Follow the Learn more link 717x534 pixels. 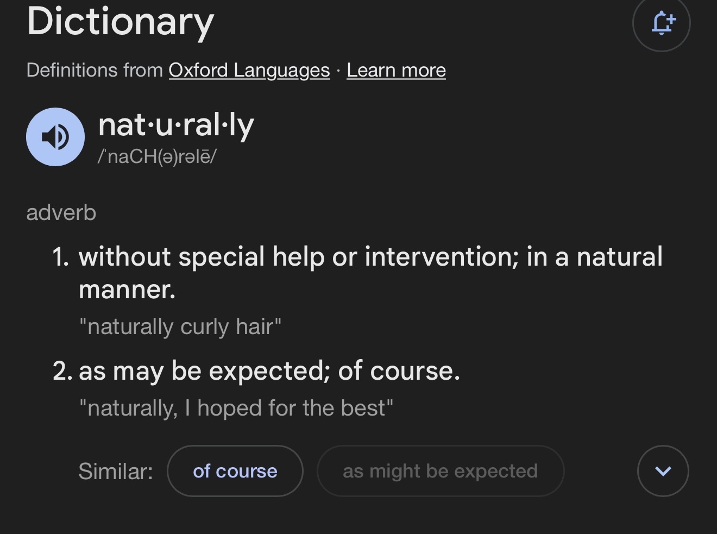[x=396, y=70]
